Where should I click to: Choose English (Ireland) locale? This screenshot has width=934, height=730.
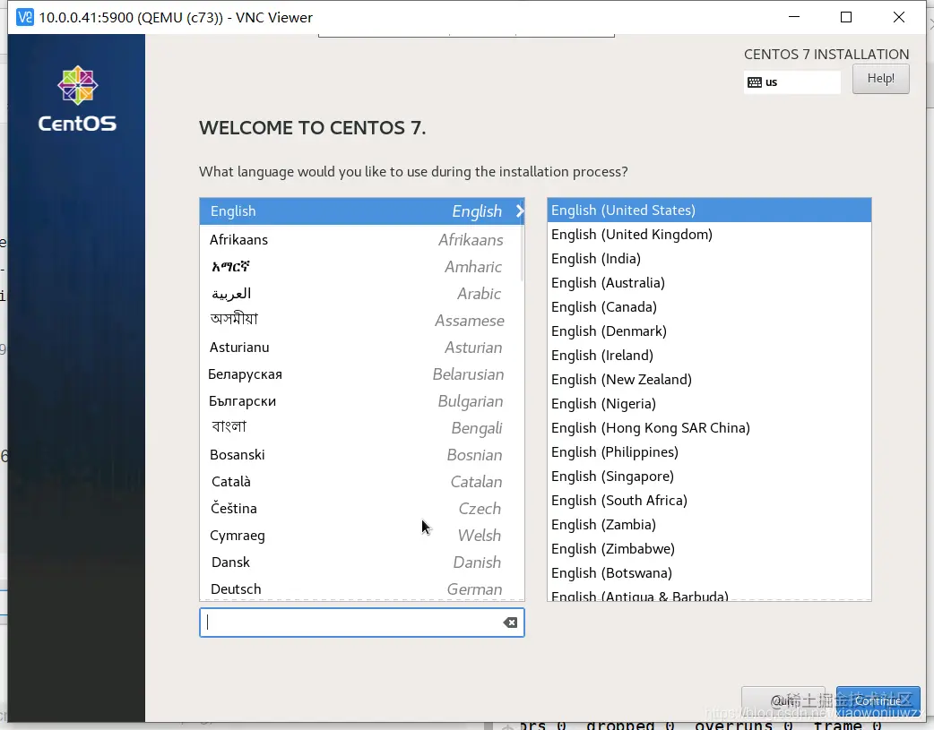[x=709, y=356]
